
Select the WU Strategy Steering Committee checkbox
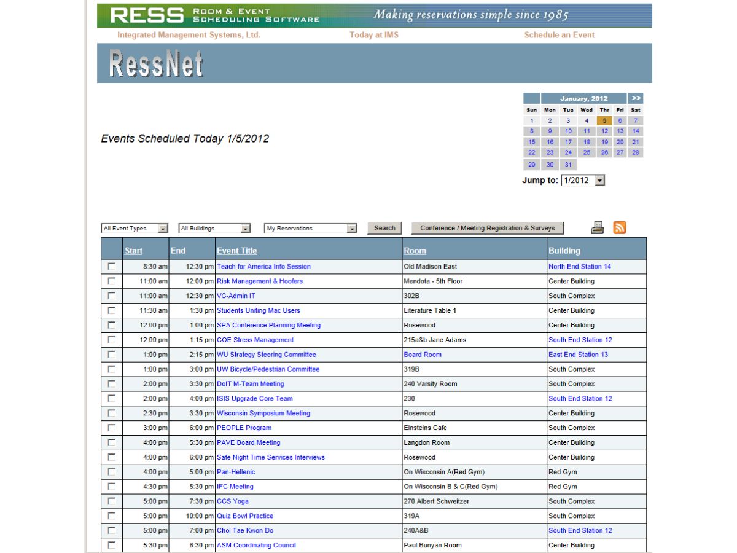(x=111, y=355)
